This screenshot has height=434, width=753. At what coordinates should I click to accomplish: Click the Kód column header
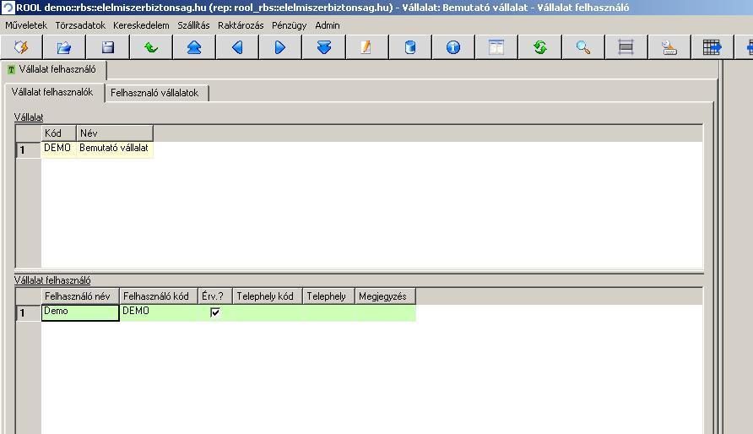tap(58, 133)
